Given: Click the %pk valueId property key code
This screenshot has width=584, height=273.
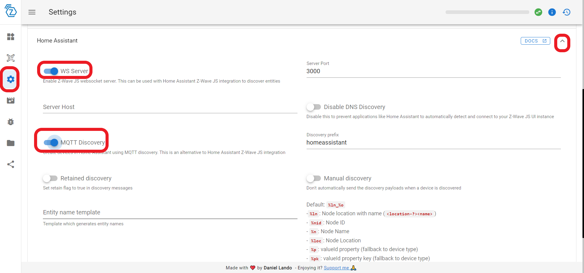Looking at the screenshot, I should tap(315, 259).
